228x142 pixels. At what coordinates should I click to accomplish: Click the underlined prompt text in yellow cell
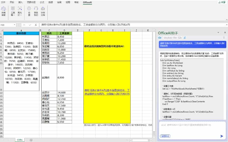(x=107, y=92)
